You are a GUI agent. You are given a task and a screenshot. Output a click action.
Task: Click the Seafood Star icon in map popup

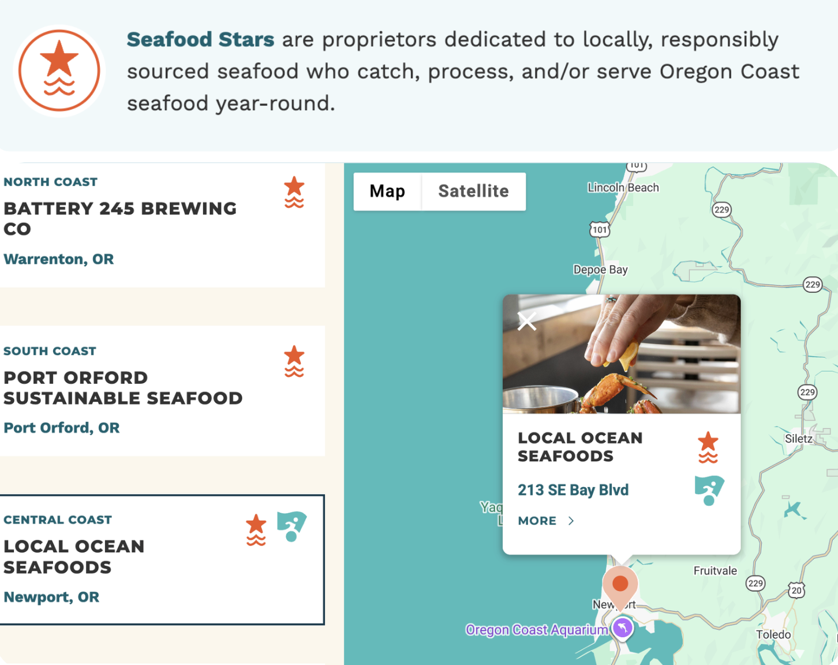point(708,447)
